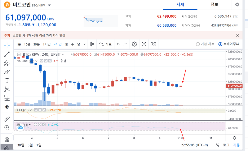Expand Volume indicator options chevron
The height and width of the screenshot is (151, 248).
pyautogui.click(x=36, y=61)
